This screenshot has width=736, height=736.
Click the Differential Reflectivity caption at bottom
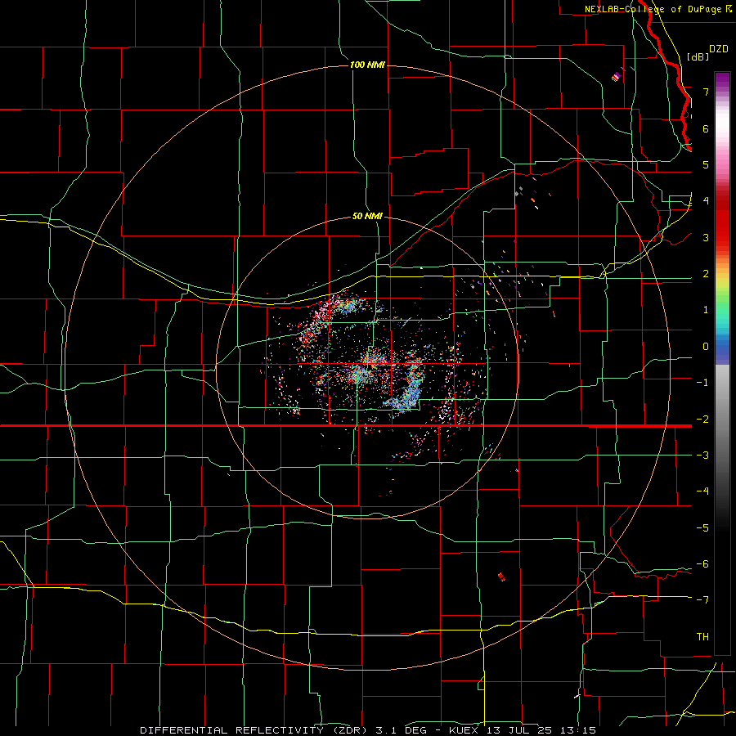[x=368, y=730]
